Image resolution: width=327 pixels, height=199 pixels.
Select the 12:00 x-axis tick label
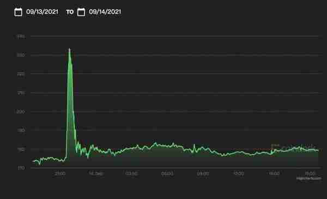(x=238, y=173)
